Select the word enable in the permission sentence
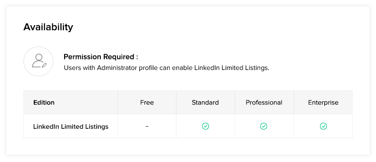The width and height of the screenshot is (376, 162). 184,68
